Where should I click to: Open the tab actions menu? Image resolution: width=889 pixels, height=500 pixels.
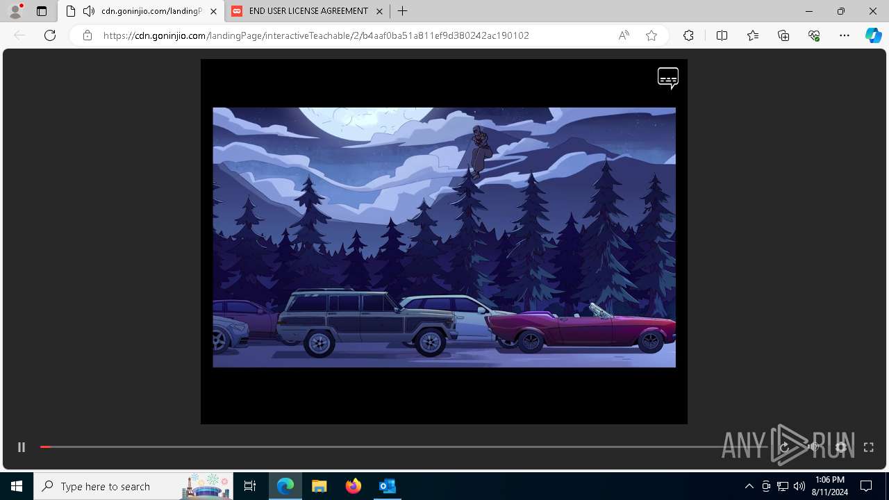tap(42, 11)
